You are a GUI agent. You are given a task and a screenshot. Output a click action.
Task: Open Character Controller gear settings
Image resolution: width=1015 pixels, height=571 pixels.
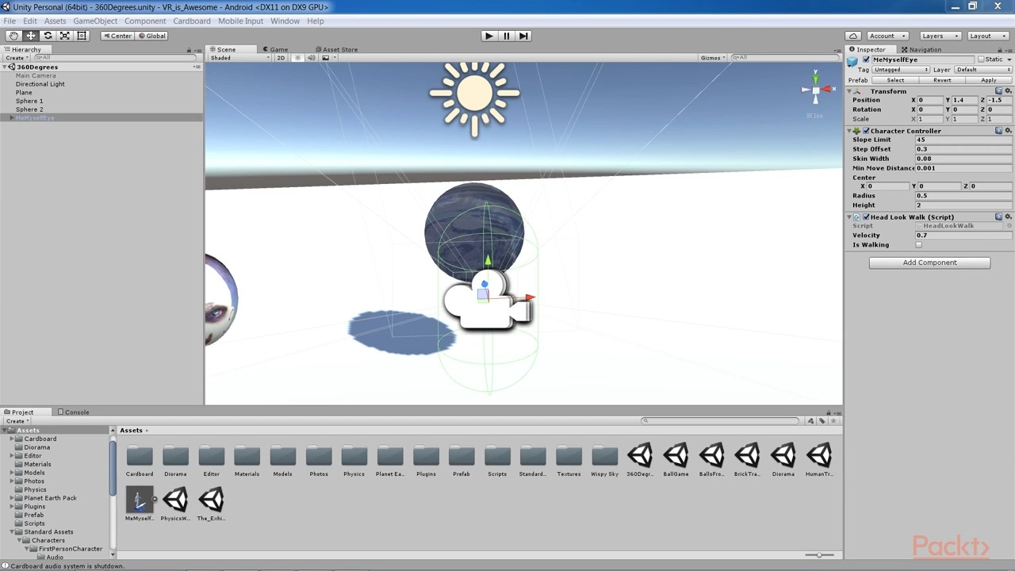(x=1008, y=131)
